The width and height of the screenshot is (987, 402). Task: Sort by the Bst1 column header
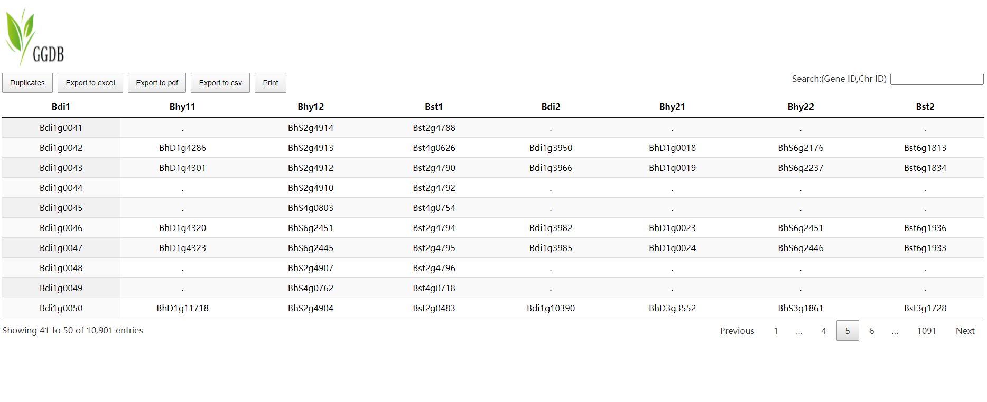click(434, 107)
